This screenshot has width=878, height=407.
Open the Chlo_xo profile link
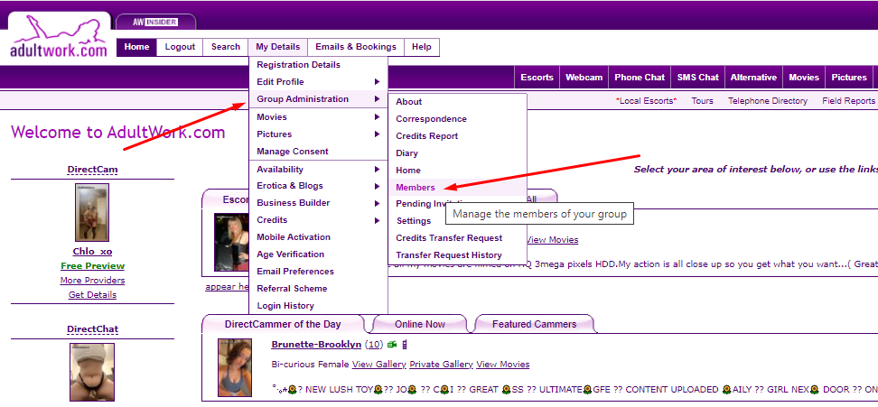[92, 252]
